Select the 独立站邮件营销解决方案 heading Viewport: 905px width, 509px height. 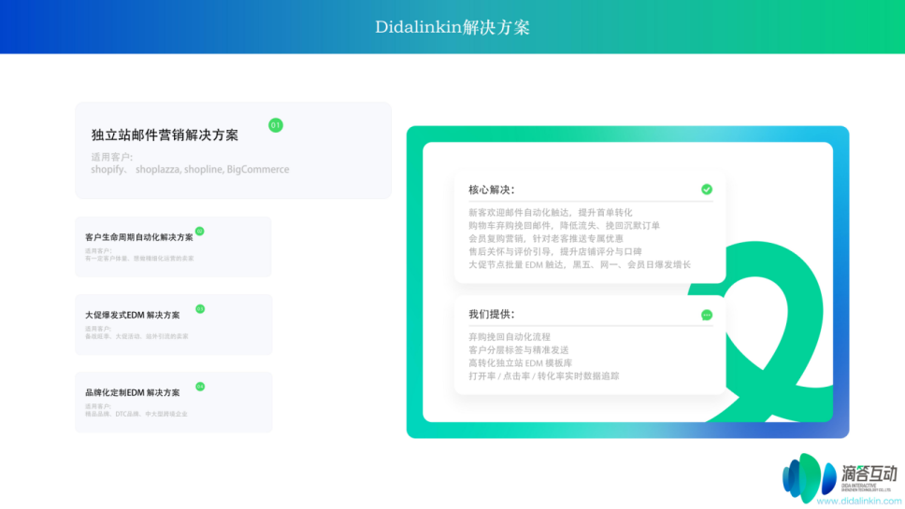pos(165,134)
